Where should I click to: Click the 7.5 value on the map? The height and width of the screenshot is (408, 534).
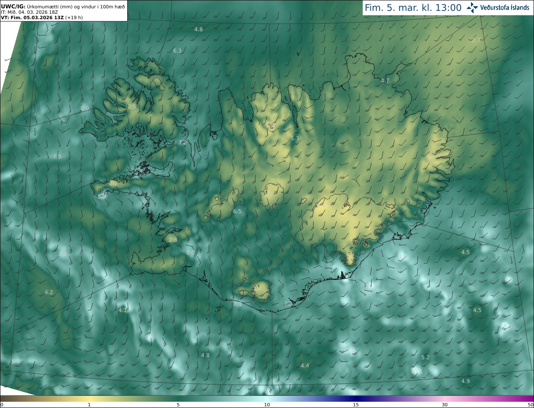coord(57,156)
